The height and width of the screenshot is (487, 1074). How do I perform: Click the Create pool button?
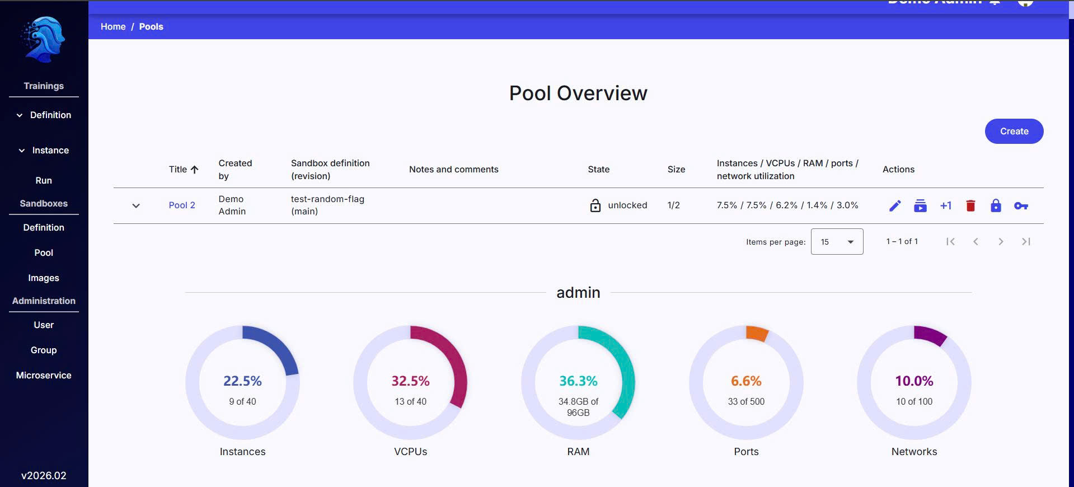click(x=1014, y=131)
